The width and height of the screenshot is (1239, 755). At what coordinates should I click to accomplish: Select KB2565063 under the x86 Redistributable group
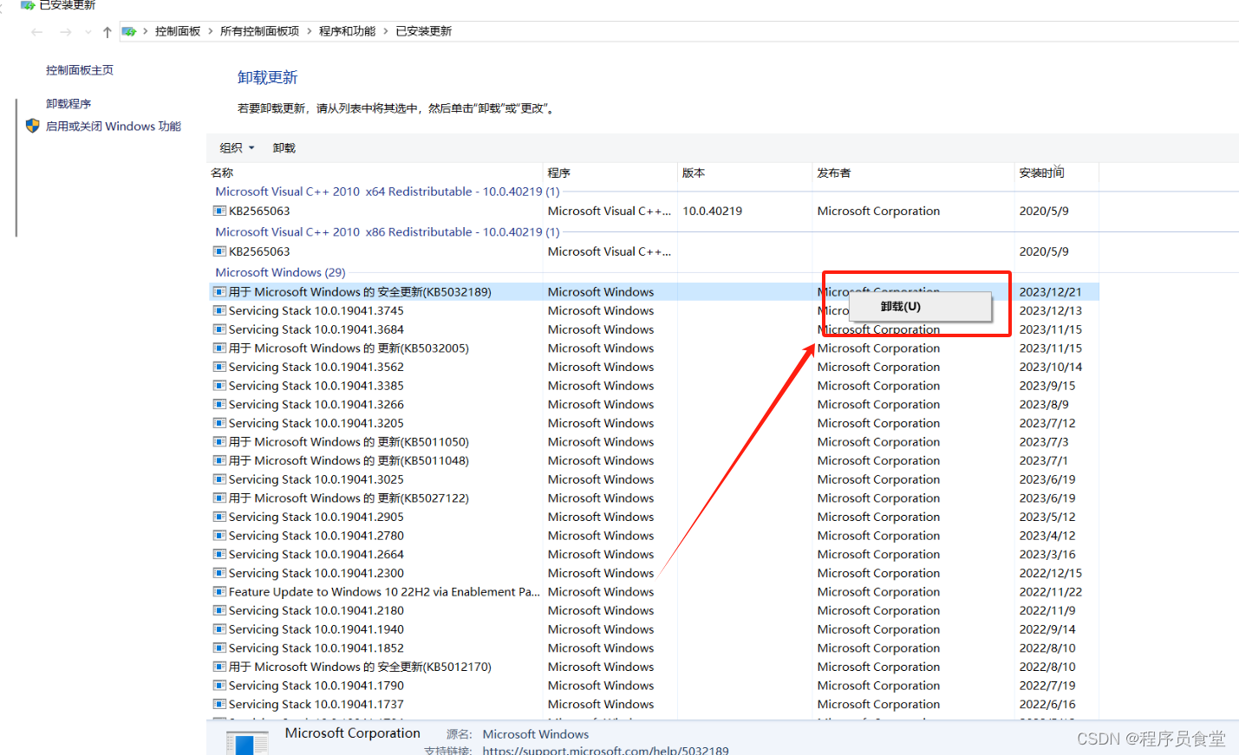tap(655, 251)
